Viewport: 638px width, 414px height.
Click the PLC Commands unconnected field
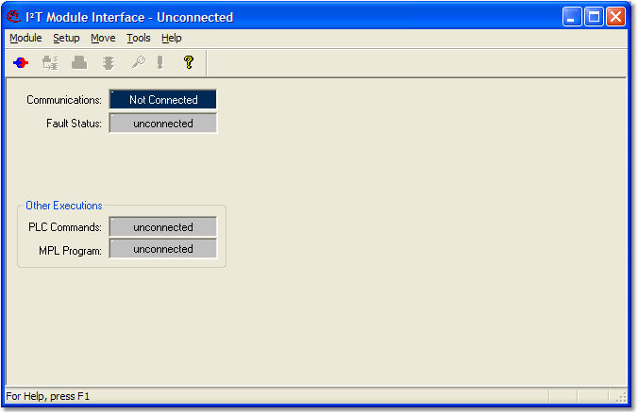163,227
